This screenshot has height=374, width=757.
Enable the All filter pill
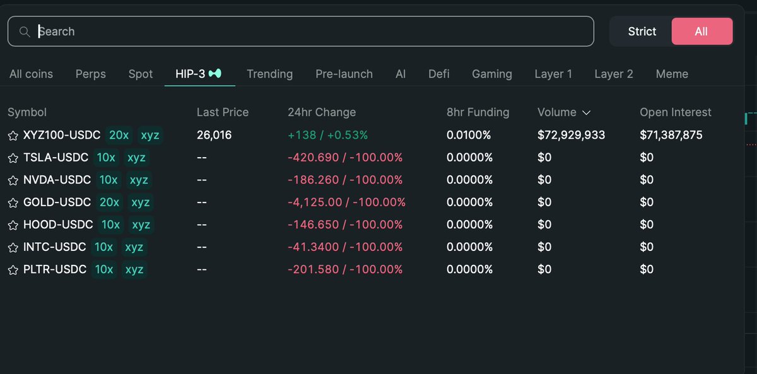[x=702, y=31]
